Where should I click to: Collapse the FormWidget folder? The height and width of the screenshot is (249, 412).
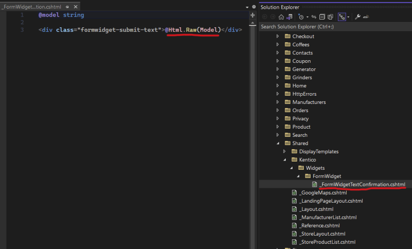pyautogui.click(x=298, y=176)
